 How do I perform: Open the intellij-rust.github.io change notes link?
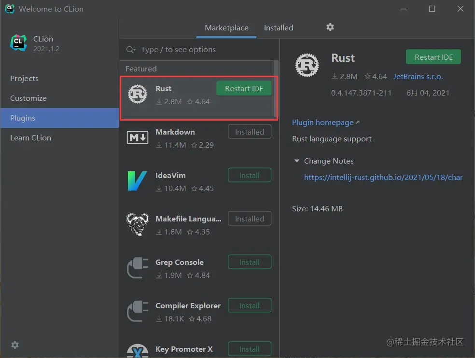point(383,177)
